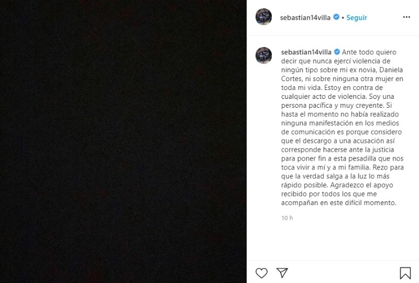Open the profile picture beside the caption
The image size is (419, 283).
click(x=264, y=55)
